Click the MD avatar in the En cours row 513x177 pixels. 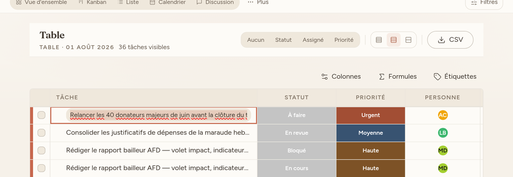click(x=442, y=168)
